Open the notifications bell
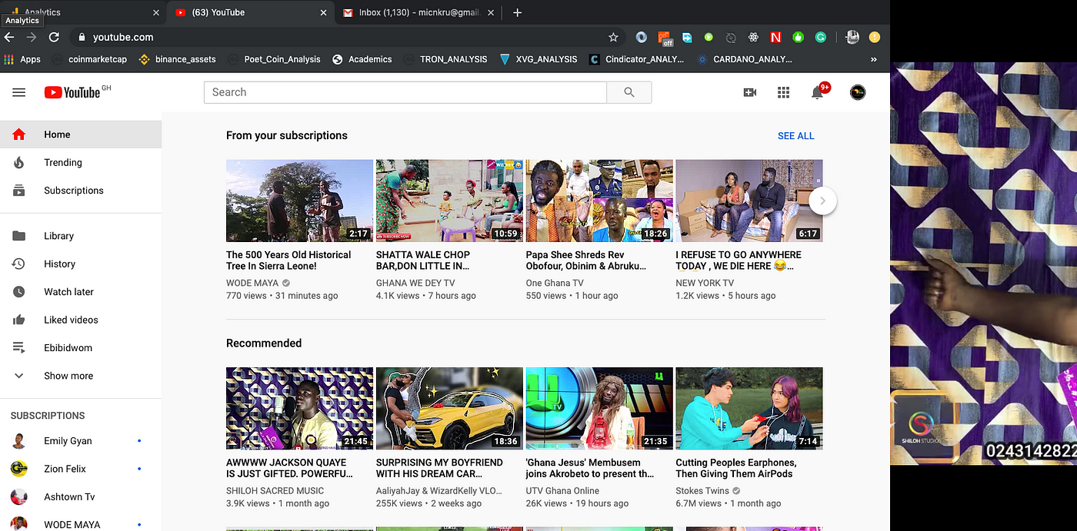Image resolution: width=1077 pixels, height=531 pixels. coord(818,92)
